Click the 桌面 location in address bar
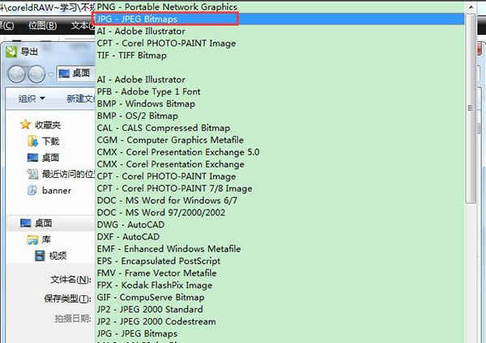 click(81, 74)
